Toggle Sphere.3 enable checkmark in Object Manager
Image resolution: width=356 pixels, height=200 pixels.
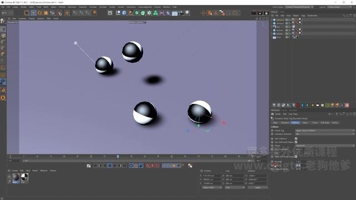290,20
